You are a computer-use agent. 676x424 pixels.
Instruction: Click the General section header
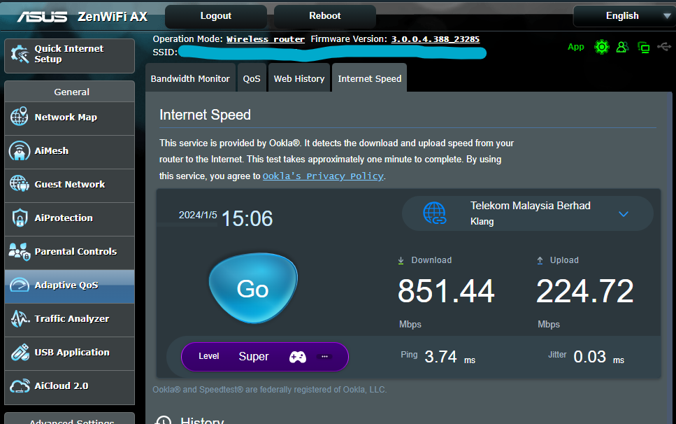coord(70,92)
